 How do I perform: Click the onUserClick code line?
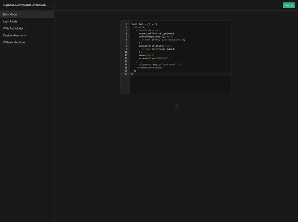pyautogui.click(x=155, y=46)
